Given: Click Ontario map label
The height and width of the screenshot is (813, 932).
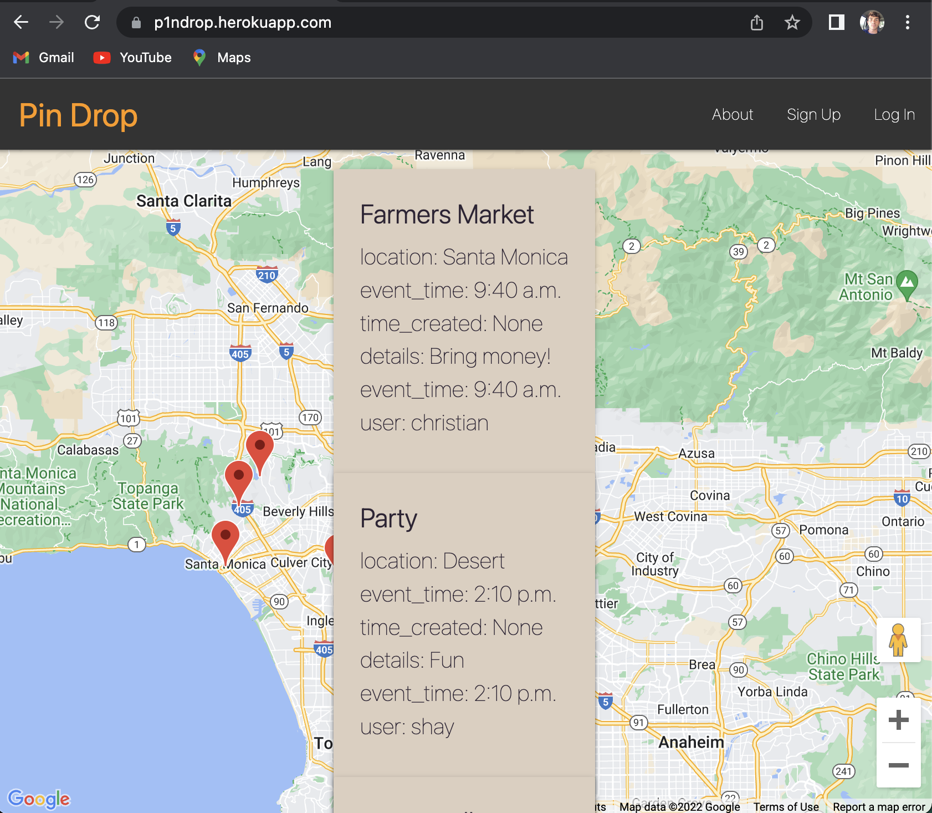Looking at the screenshot, I should pos(903,521).
